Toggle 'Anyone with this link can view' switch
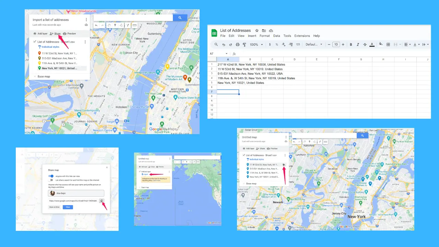This screenshot has height=247, width=439. (51, 176)
